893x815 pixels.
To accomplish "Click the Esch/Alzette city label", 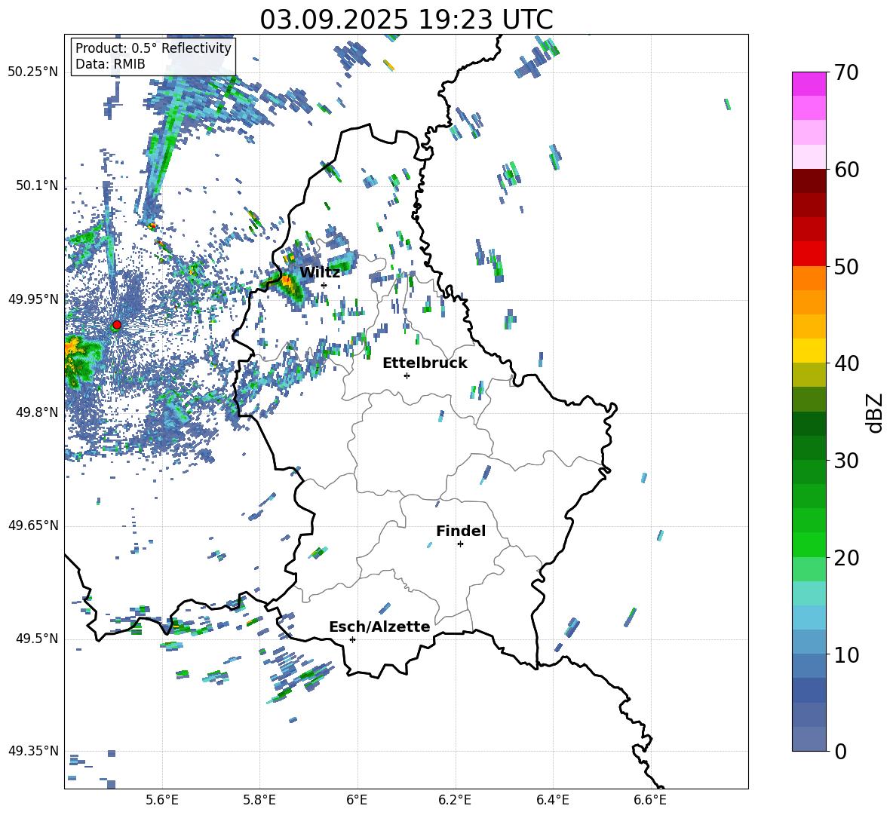I will coord(379,627).
